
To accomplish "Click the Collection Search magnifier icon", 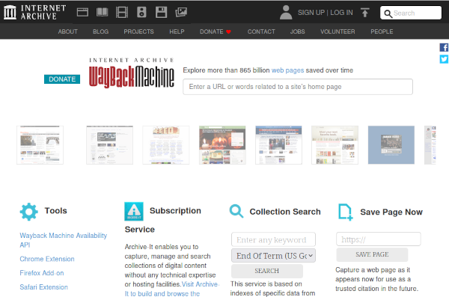I will (x=236, y=212).
